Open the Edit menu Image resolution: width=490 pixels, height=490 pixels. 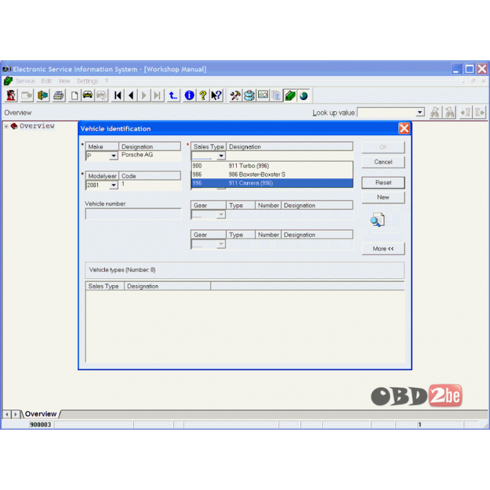tap(46, 81)
